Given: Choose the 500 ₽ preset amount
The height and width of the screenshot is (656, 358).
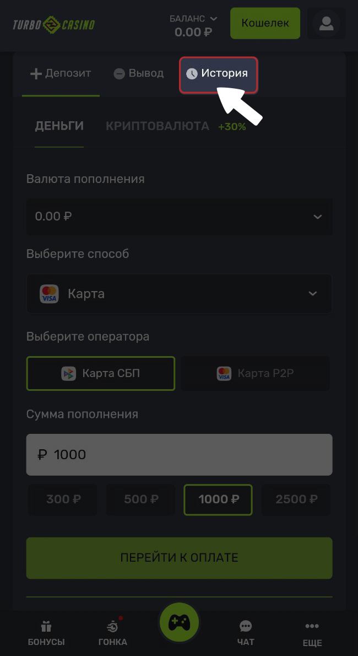Looking at the screenshot, I should click(x=141, y=499).
